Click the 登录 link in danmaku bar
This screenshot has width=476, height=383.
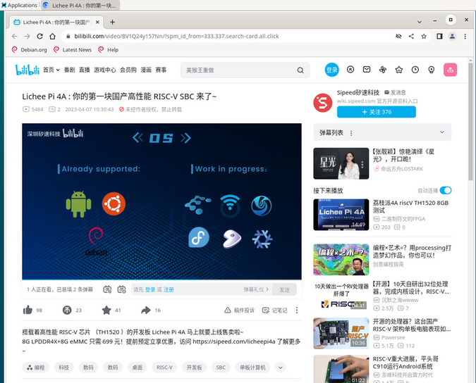point(150,289)
